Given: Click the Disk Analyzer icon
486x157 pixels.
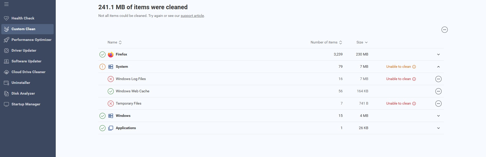Looking at the screenshot, I should 6,94.
